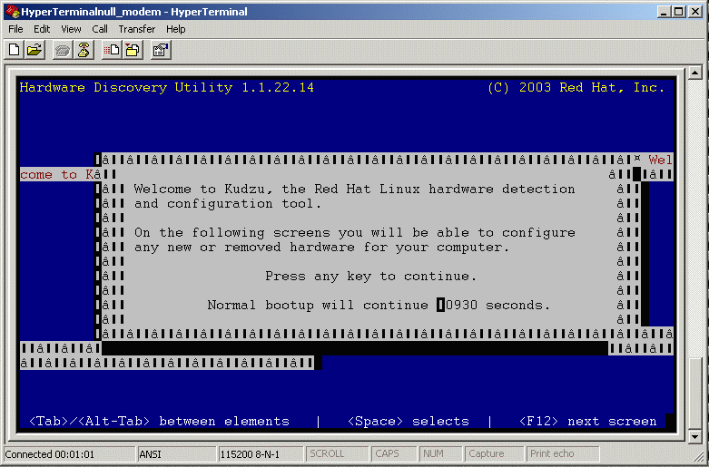Click the vertical scrollbar thumb

coord(695,394)
